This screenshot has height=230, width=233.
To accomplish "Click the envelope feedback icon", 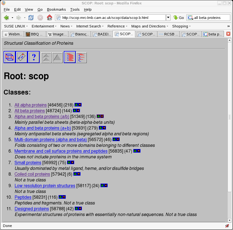I will click(x=22, y=57).
